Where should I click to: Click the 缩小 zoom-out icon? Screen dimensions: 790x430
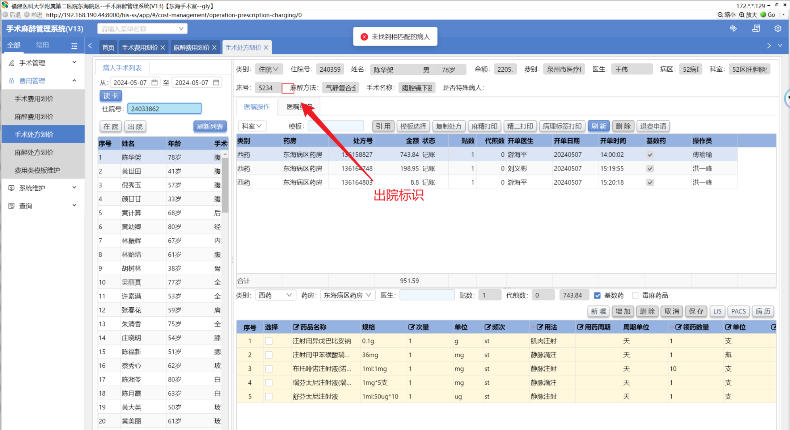720,15
